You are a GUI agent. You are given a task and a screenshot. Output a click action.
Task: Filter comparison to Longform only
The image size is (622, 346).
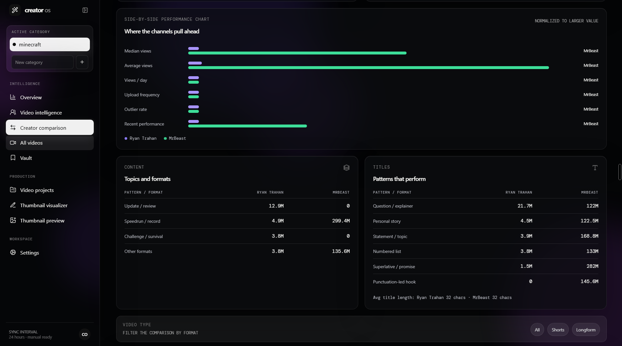[586, 330]
